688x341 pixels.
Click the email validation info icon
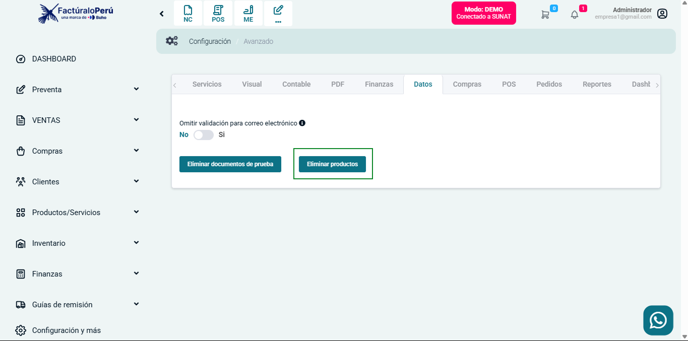coord(302,123)
